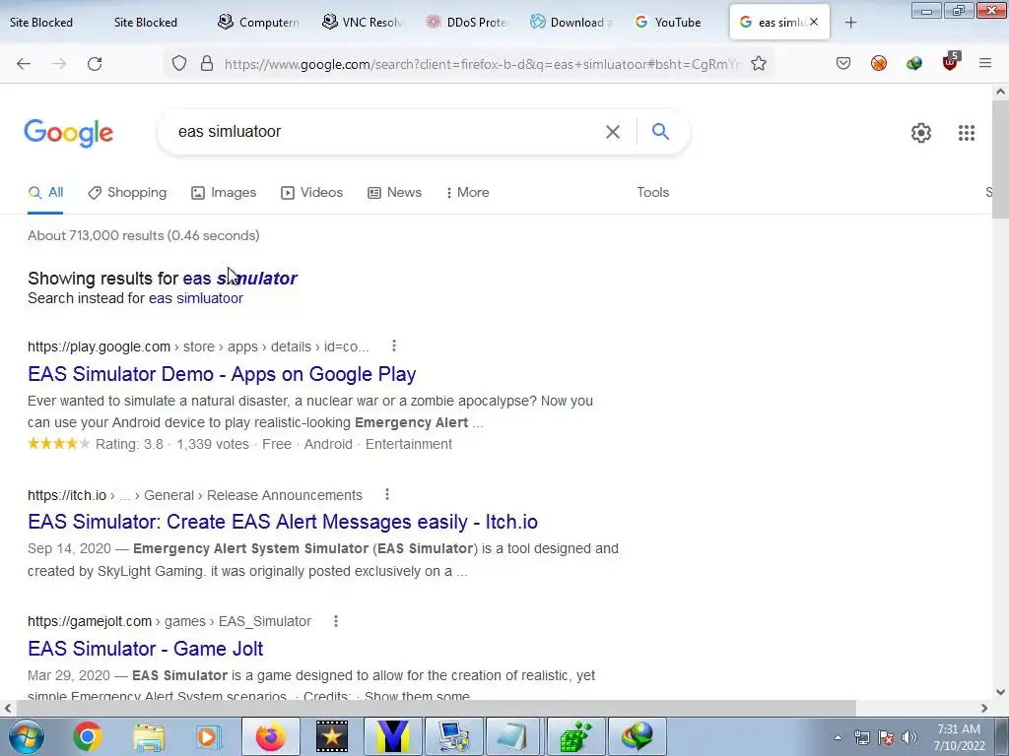The height and width of the screenshot is (756, 1009).
Task: Open EAS Simulator Demo Google Play link
Action: (x=222, y=374)
